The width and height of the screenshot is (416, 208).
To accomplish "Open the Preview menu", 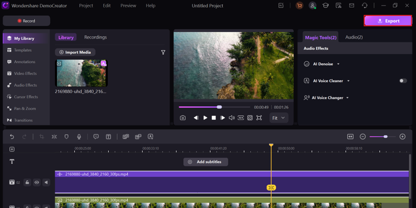I will (x=128, y=6).
